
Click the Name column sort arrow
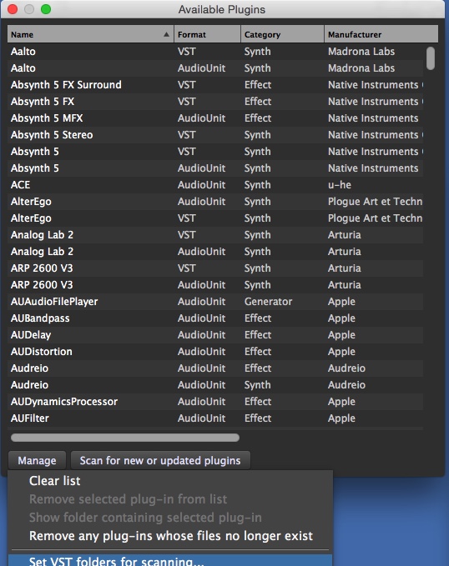[x=166, y=34]
